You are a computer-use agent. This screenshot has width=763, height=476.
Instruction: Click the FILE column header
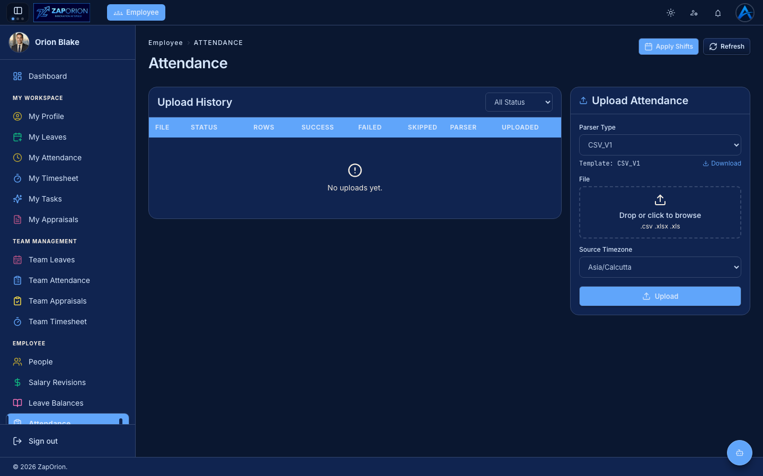(162, 127)
